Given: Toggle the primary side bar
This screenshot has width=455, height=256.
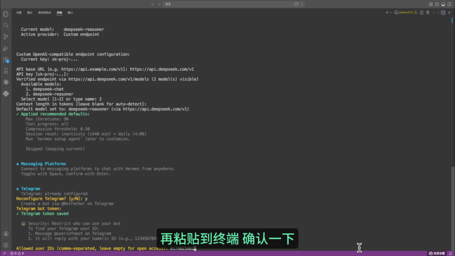Looking at the screenshot, I should coord(437,4).
